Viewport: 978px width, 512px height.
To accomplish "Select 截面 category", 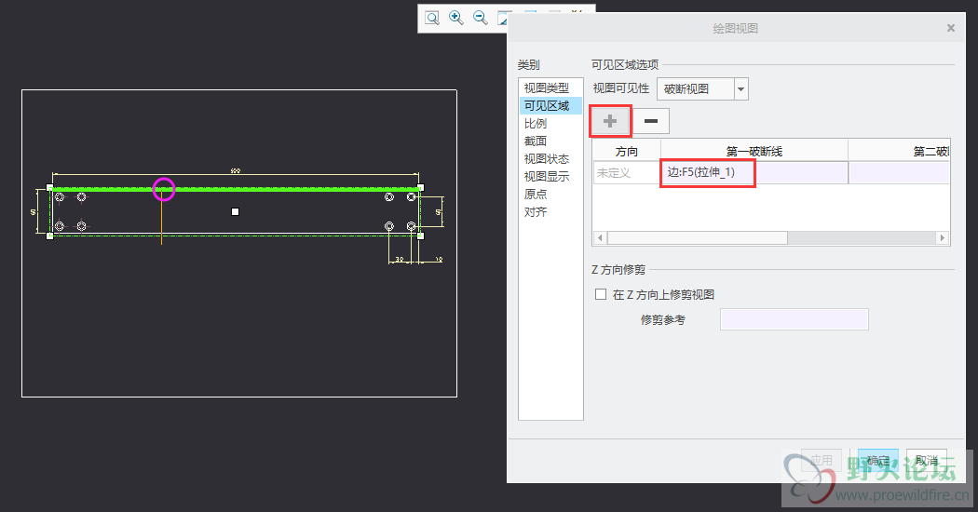I will click(550, 141).
